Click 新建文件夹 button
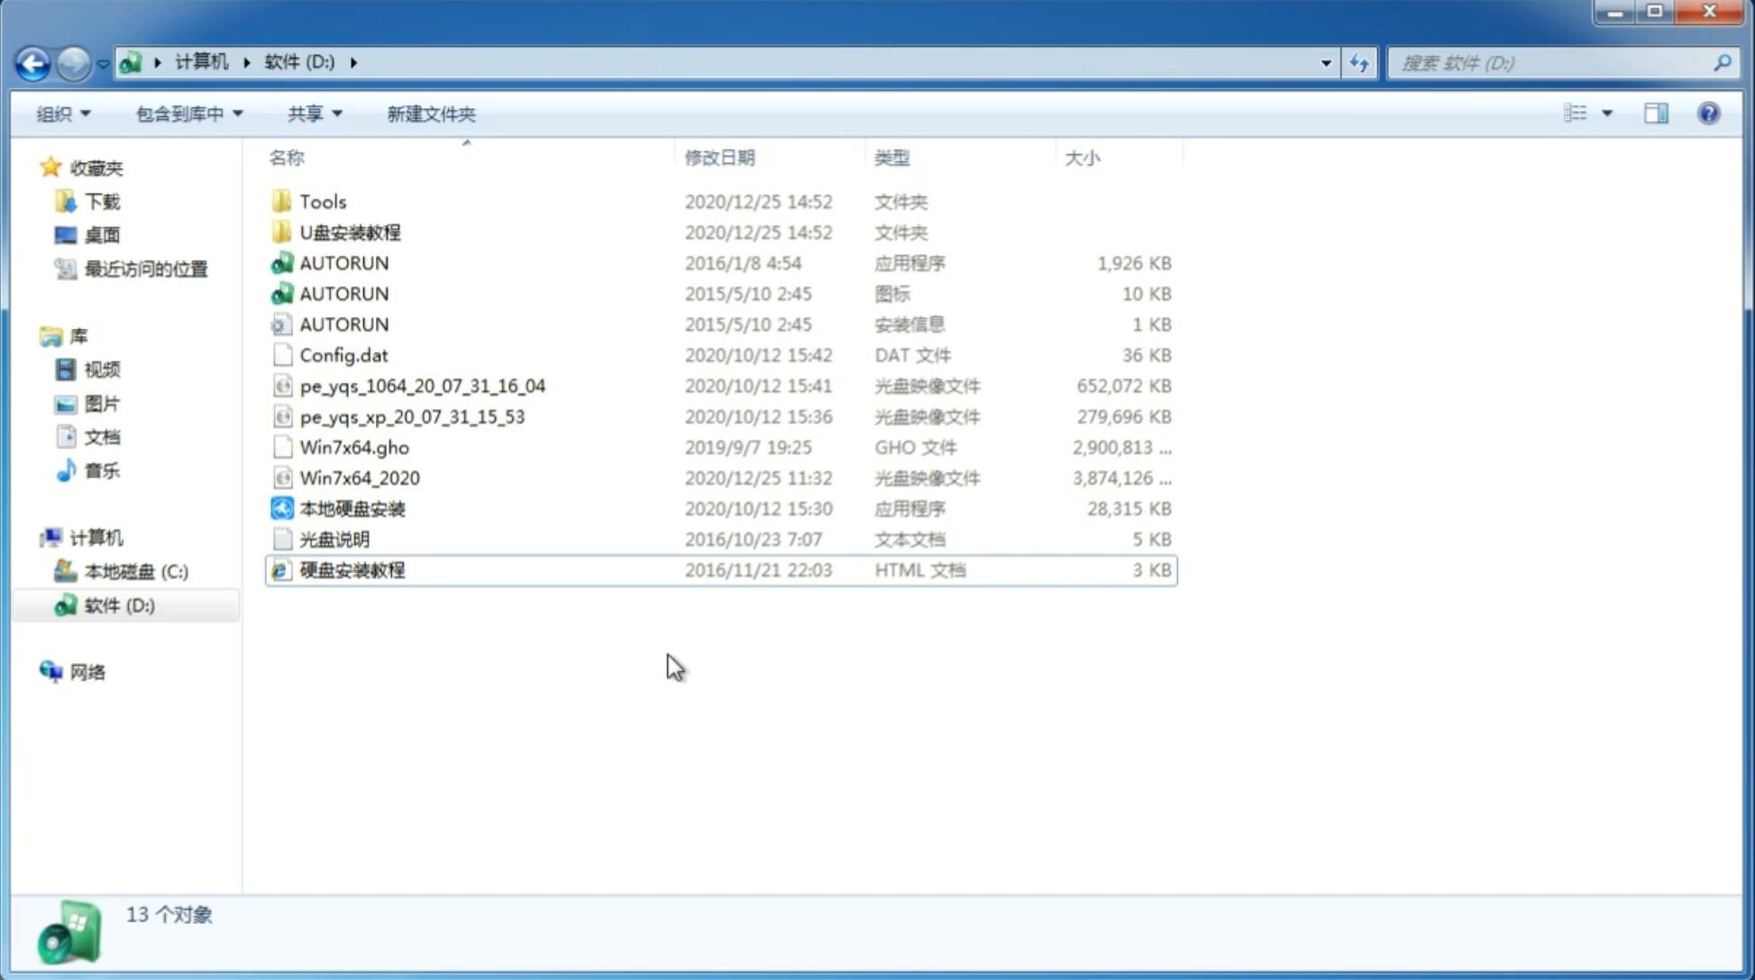 coord(432,113)
